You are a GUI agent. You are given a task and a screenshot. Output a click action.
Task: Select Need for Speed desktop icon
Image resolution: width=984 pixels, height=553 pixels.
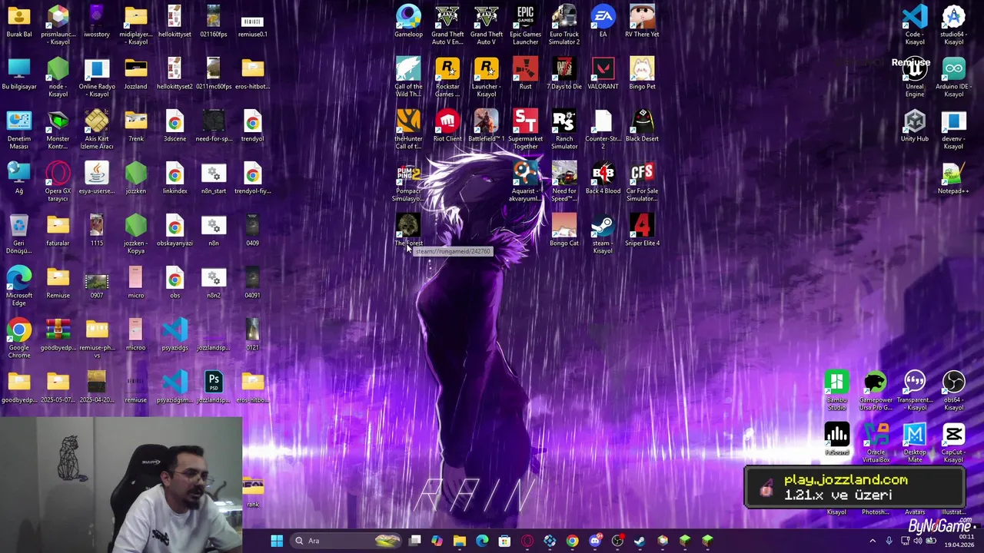pos(563,181)
